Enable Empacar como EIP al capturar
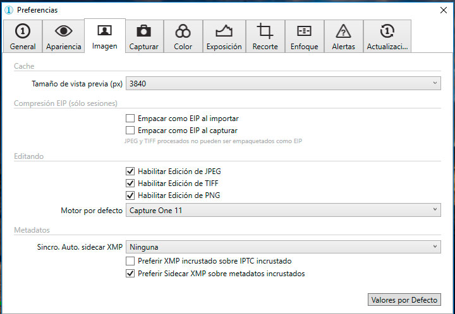Image resolution: width=455 pixels, height=314 pixels. pyautogui.click(x=130, y=131)
